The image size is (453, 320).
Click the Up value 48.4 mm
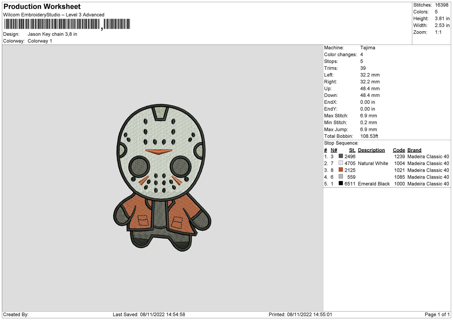tap(370, 89)
